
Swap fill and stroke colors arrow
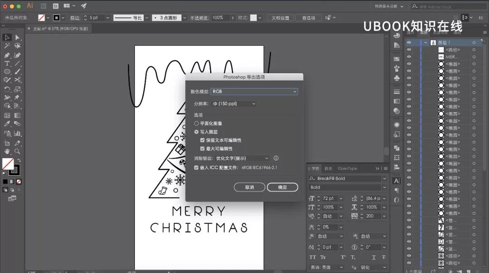19,160
